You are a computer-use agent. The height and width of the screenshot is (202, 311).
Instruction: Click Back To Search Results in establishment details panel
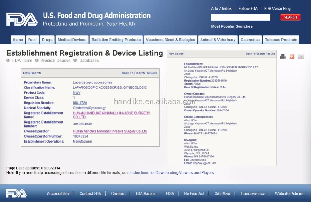click(260, 54)
